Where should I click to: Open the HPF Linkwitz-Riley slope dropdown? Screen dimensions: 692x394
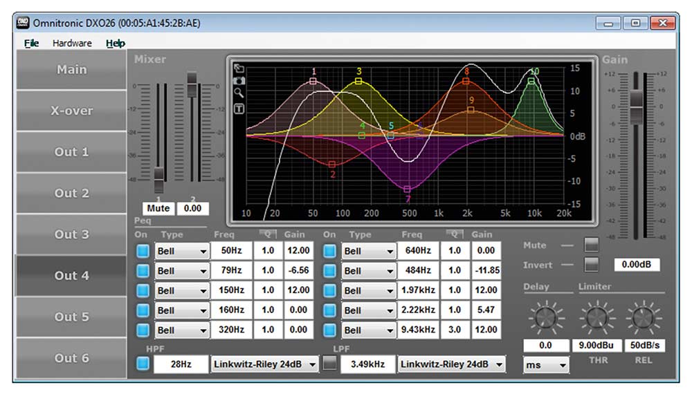(x=264, y=364)
